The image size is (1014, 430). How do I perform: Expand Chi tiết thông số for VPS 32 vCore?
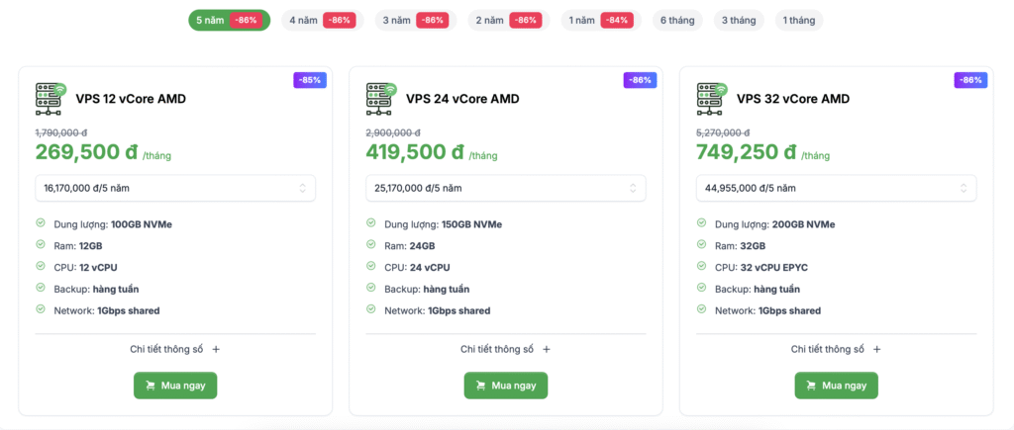pyautogui.click(x=836, y=349)
